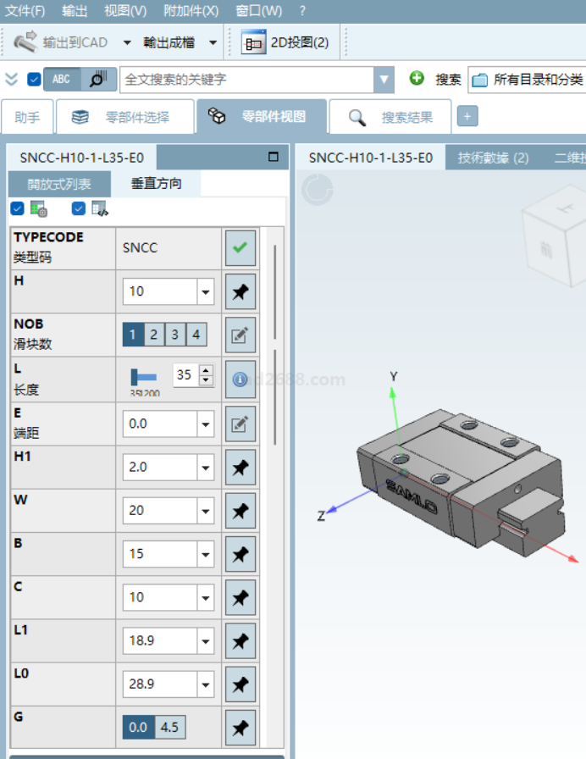The image size is (586, 759).
Task: Select NOB slider count 3
Action: [x=174, y=335]
